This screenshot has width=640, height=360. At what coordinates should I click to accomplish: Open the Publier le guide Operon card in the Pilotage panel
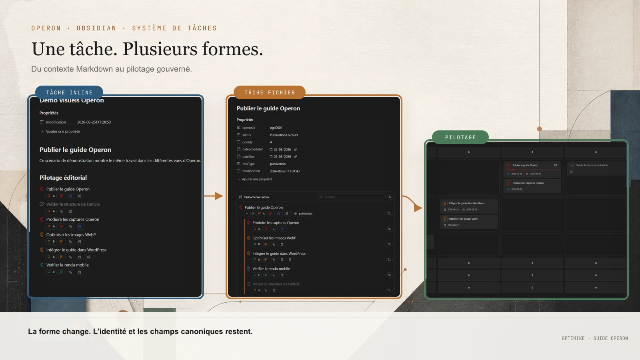click(x=532, y=169)
